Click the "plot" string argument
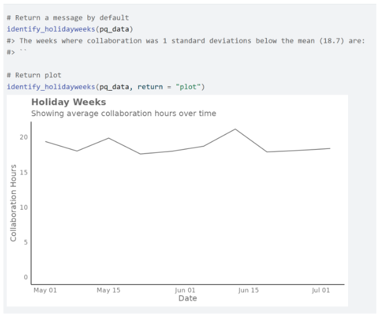Viewport: 381px width, 317px height. coord(188,87)
